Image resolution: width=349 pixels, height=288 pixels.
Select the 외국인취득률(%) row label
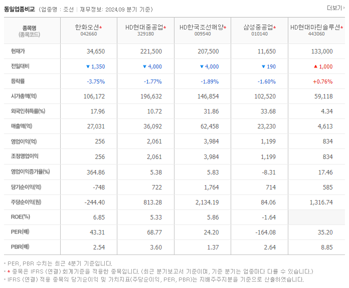[x=28, y=111]
